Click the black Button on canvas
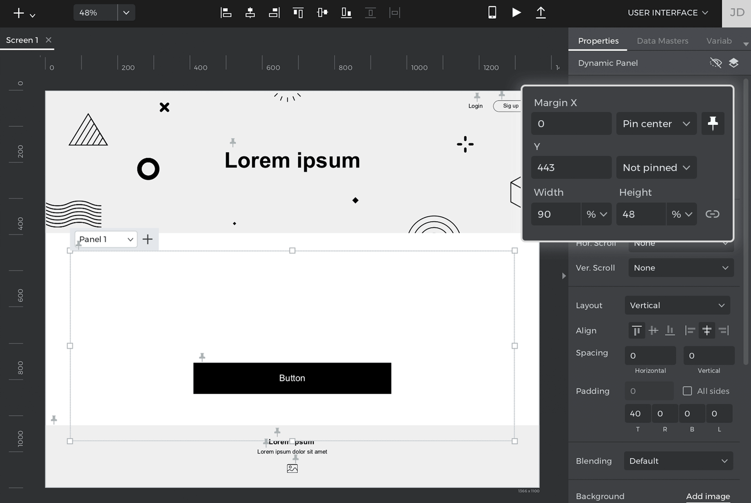This screenshot has width=751, height=503. point(292,378)
